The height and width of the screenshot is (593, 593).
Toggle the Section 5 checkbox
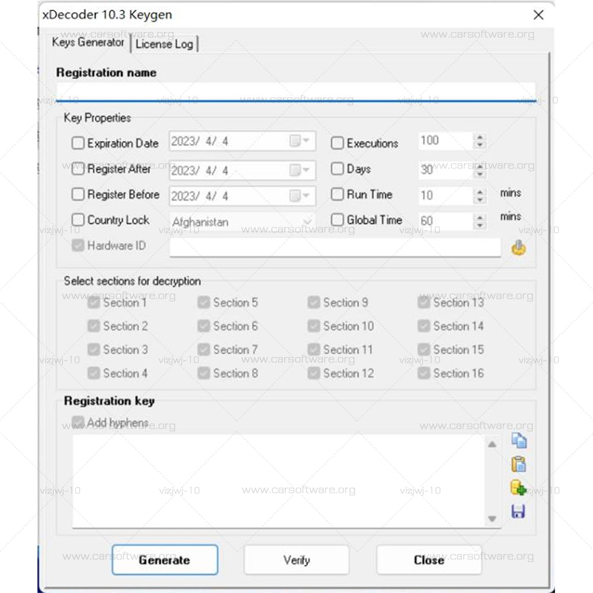(x=203, y=302)
